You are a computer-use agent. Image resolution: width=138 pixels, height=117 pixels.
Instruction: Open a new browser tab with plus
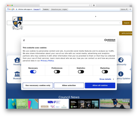(x=131, y=6)
